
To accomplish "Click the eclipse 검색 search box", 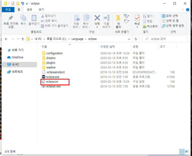I will point(165,39).
